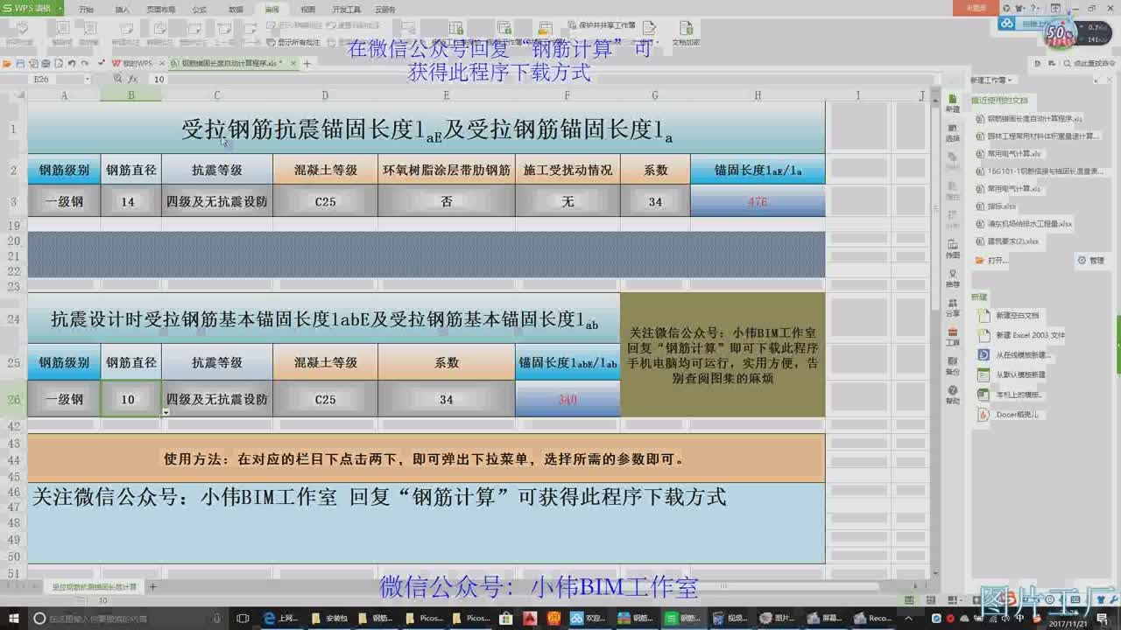The image size is (1121, 630).
Task: Click the 选择 icon in the side strip
Action: pyautogui.click(x=953, y=133)
